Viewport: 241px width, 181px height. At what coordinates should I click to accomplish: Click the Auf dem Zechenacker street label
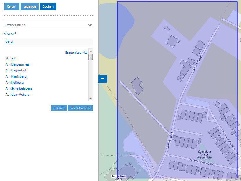(230, 143)
